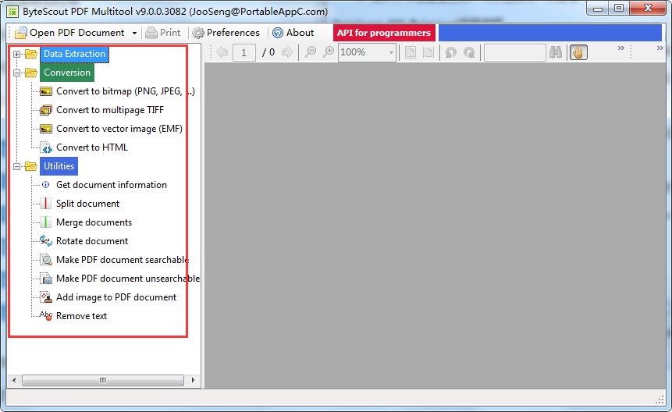Click the scrollbar right arrow
Image resolution: width=672 pixels, height=412 pixels.
(x=194, y=380)
